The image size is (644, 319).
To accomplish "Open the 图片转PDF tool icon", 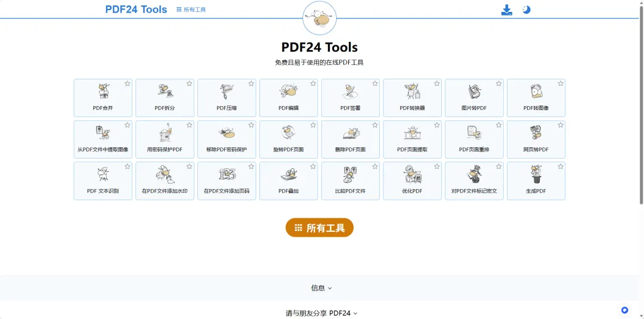I will (475, 91).
